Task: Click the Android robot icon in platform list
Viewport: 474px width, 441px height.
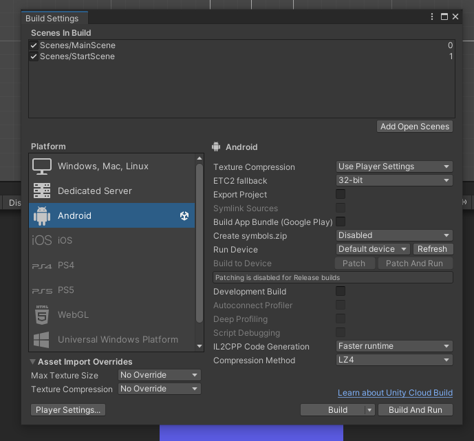Action: pos(42,215)
